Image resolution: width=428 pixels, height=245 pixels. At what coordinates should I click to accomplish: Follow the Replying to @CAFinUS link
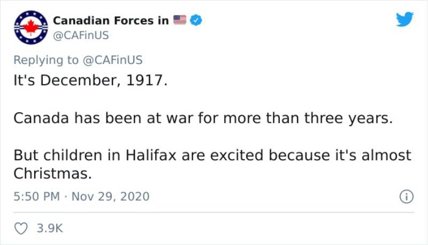(x=112, y=60)
